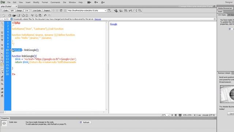Click the browser Forward arrow icon
This screenshot has width=234, height=132.
(x=57, y=11)
